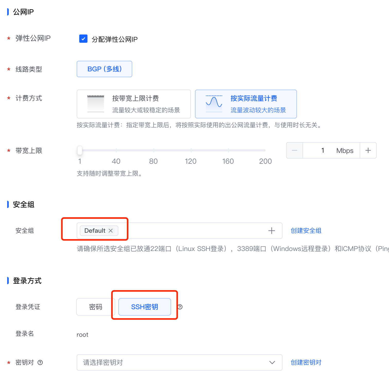389x381 pixels.
Task: Open the 创建安全组 link
Action: (306, 231)
